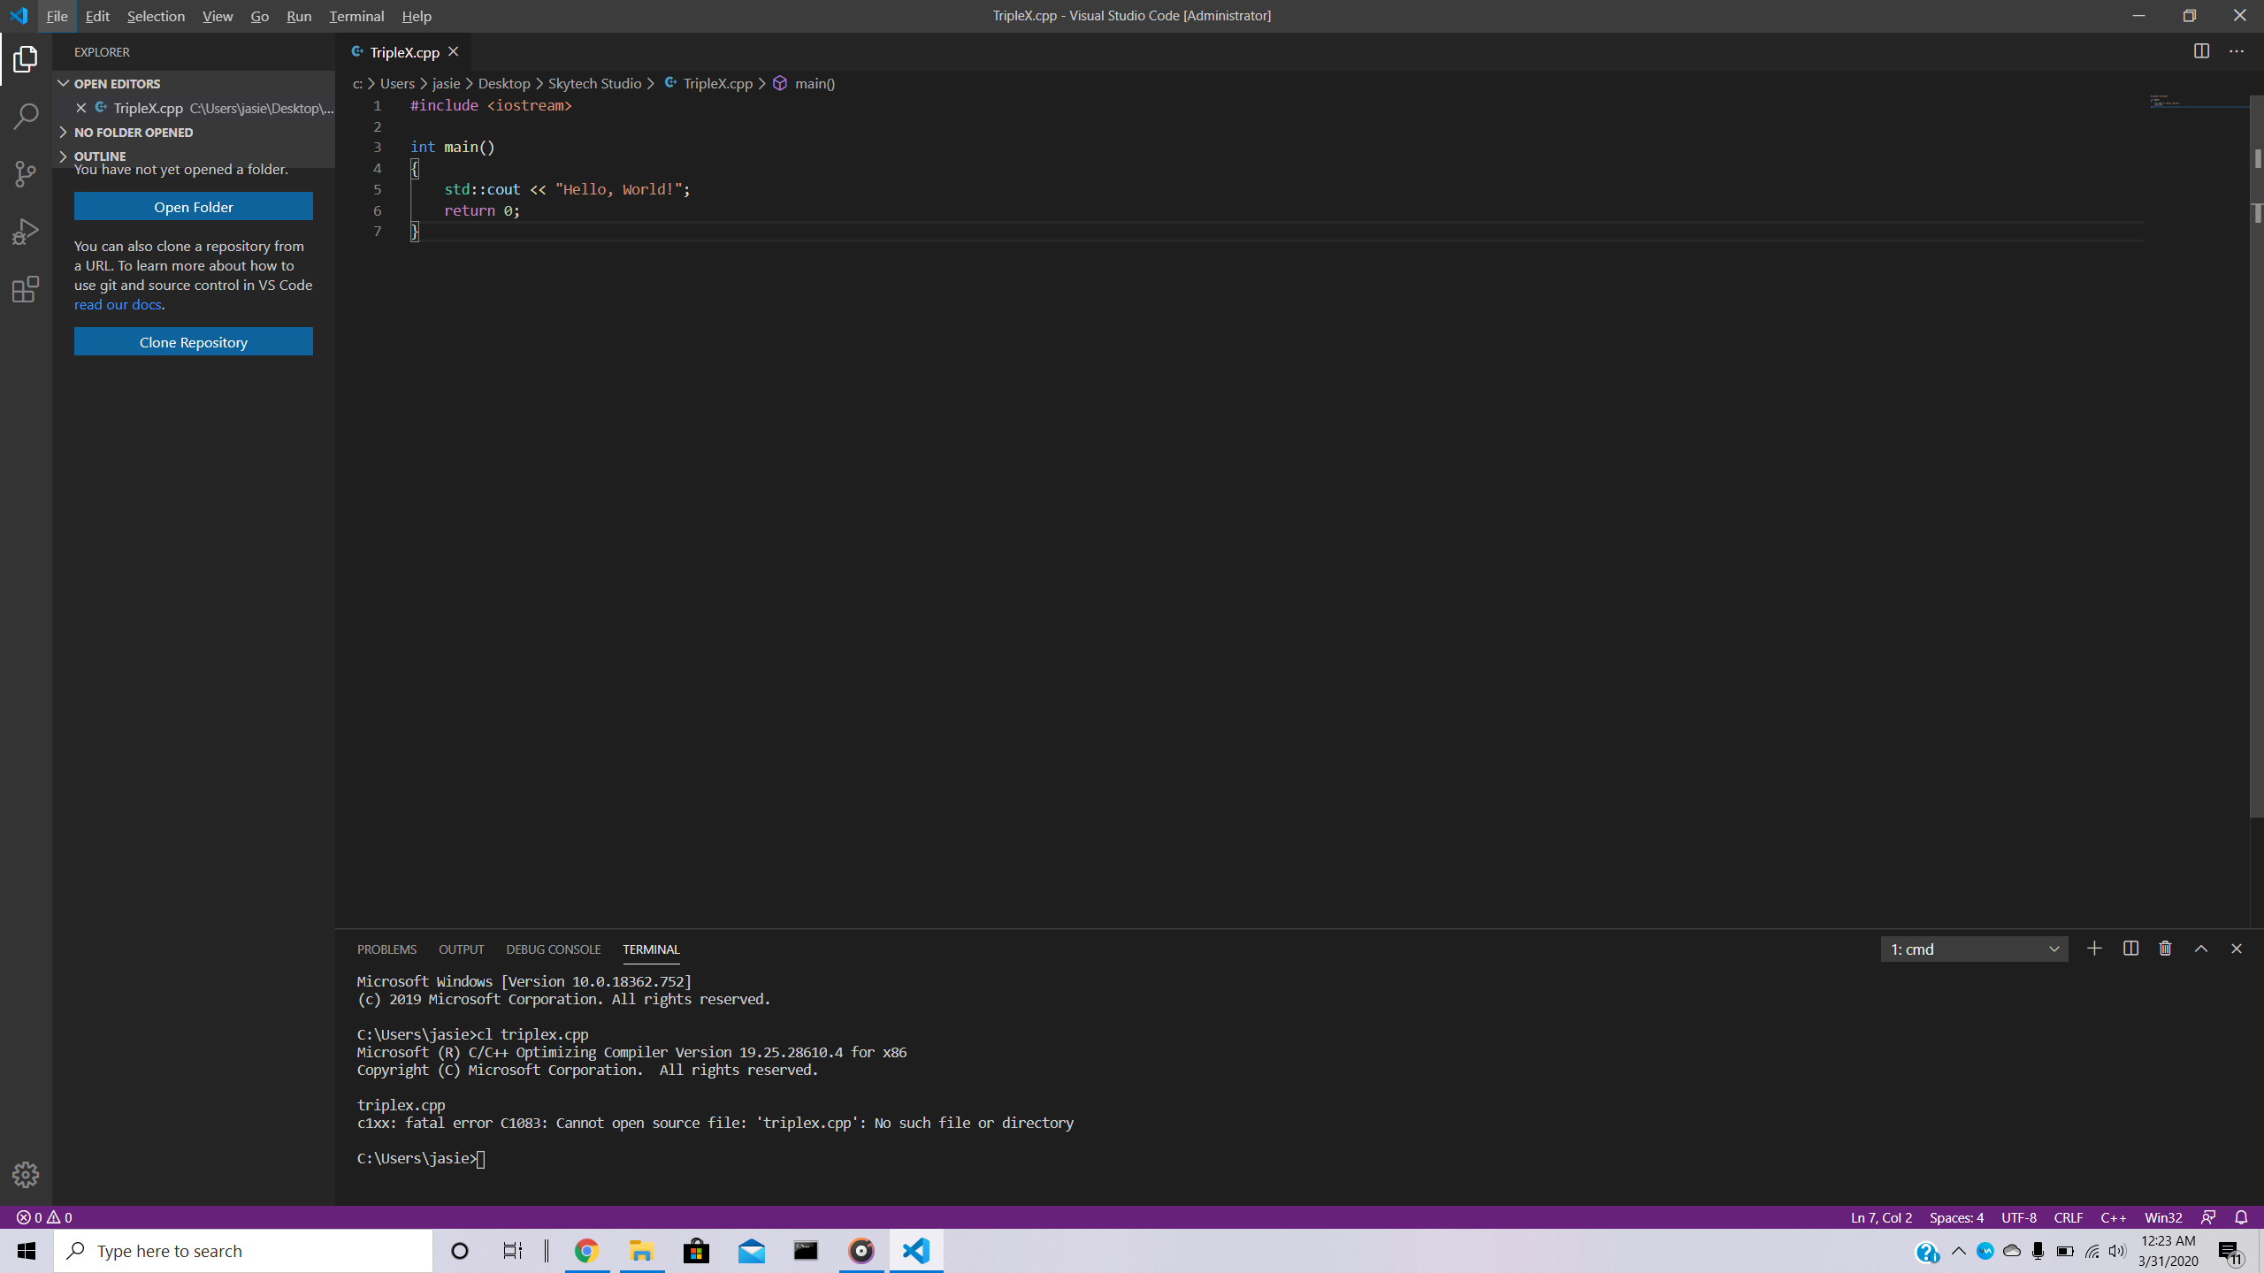Click Skytech Studio breadcrumb segment

point(594,83)
